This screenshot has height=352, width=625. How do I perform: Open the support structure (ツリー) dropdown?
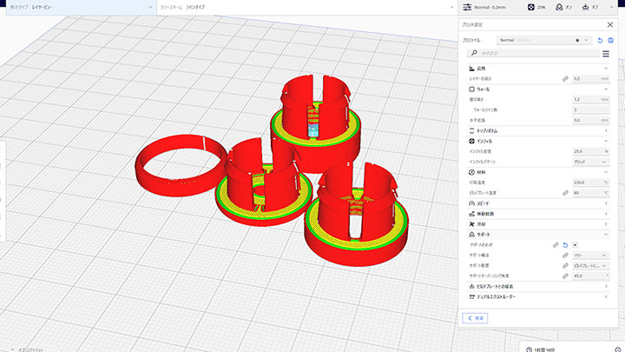point(591,256)
